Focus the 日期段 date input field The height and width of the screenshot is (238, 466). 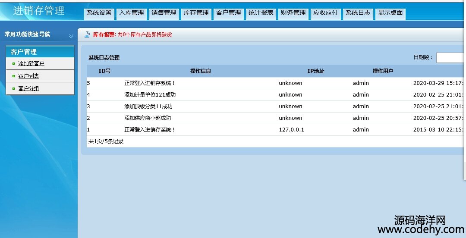(450, 58)
